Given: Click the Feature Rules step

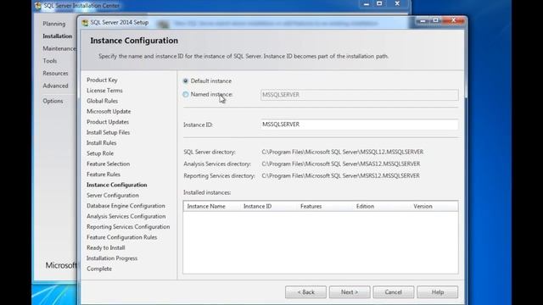Looking at the screenshot, I should point(104,175).
